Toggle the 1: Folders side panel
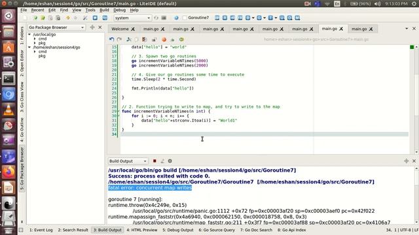Screen dimensions: 419x235 (22, 35)
